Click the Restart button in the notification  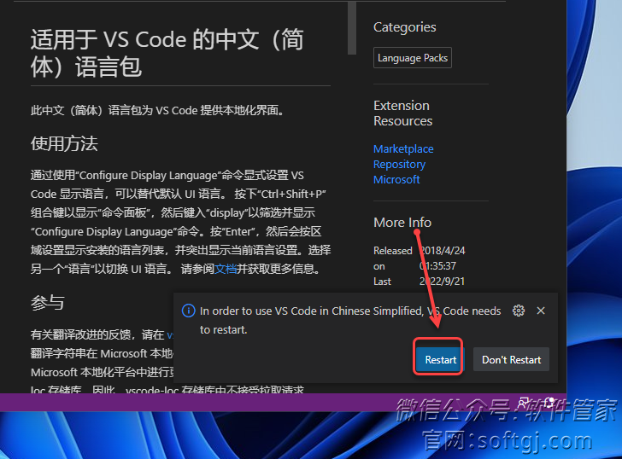click(x=438, y=359)
